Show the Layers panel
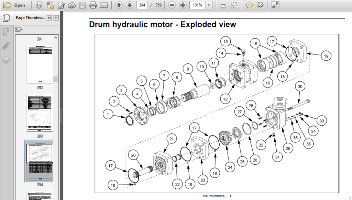The image size is (352, 200). click(x=6, y=60)
